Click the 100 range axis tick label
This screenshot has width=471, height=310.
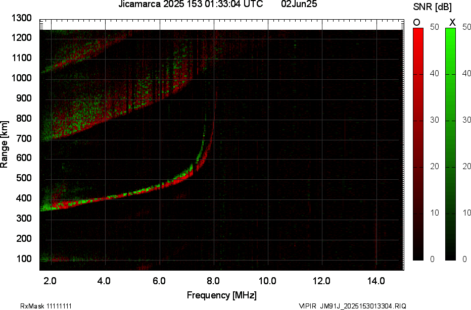tap(24, 259)
